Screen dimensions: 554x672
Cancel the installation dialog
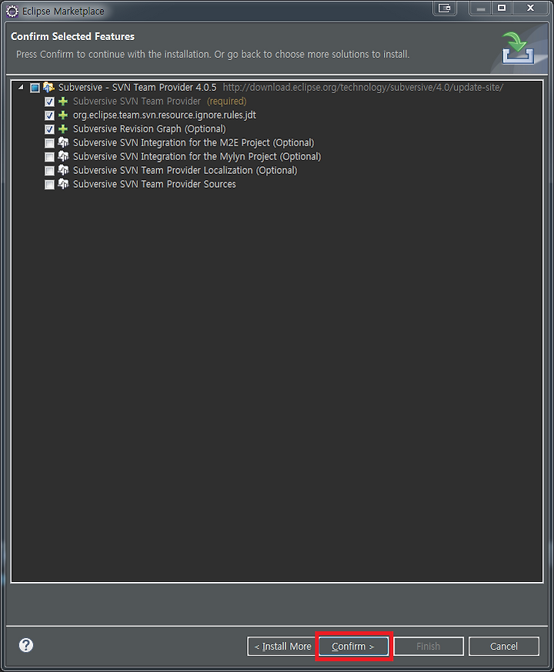pos(504,646)
